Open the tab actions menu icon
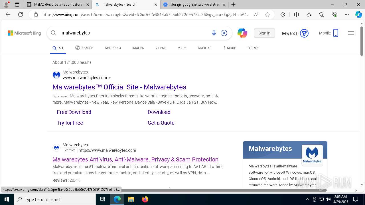This screenshot has width=365, height=205. pyautogui.click(x=17, y=5)
